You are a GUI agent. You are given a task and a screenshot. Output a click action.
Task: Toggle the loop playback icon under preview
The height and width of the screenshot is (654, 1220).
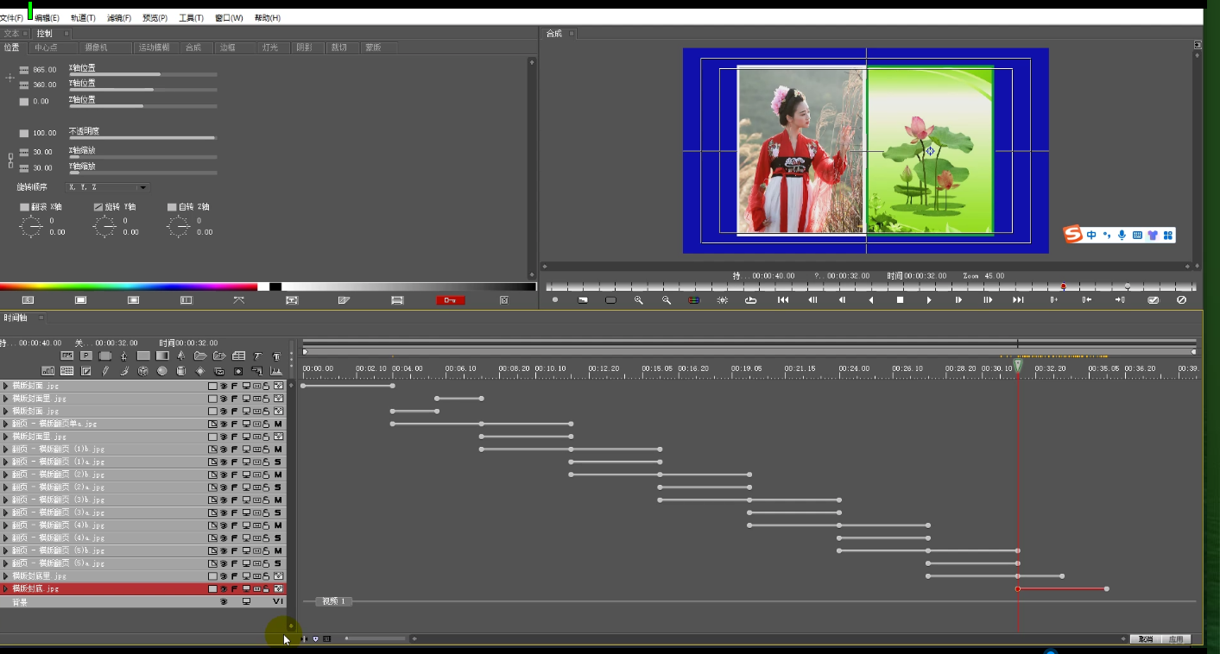[x=750, y=300]
